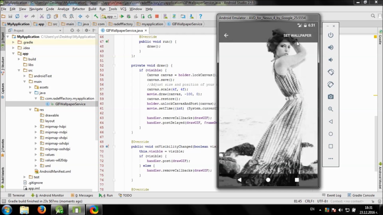This screenshot has height=215, width=383.
Task: Select the GIFWallpaperService.java editor tab
Action: [x=124, y=30]
